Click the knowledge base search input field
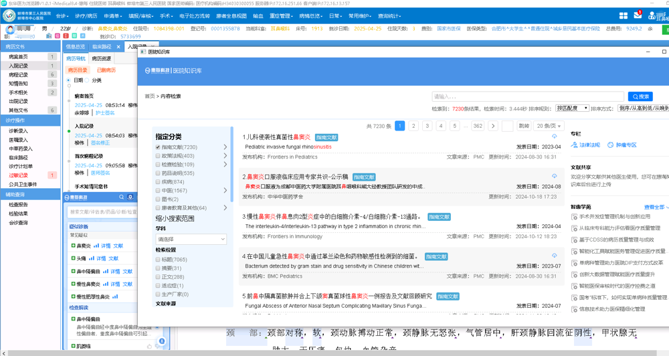669x356 pixels. [528, 96]
